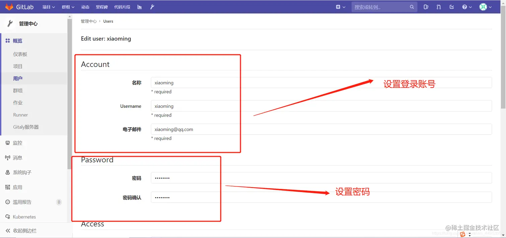Click the 监控 monitor icon in sidebar

8,143
